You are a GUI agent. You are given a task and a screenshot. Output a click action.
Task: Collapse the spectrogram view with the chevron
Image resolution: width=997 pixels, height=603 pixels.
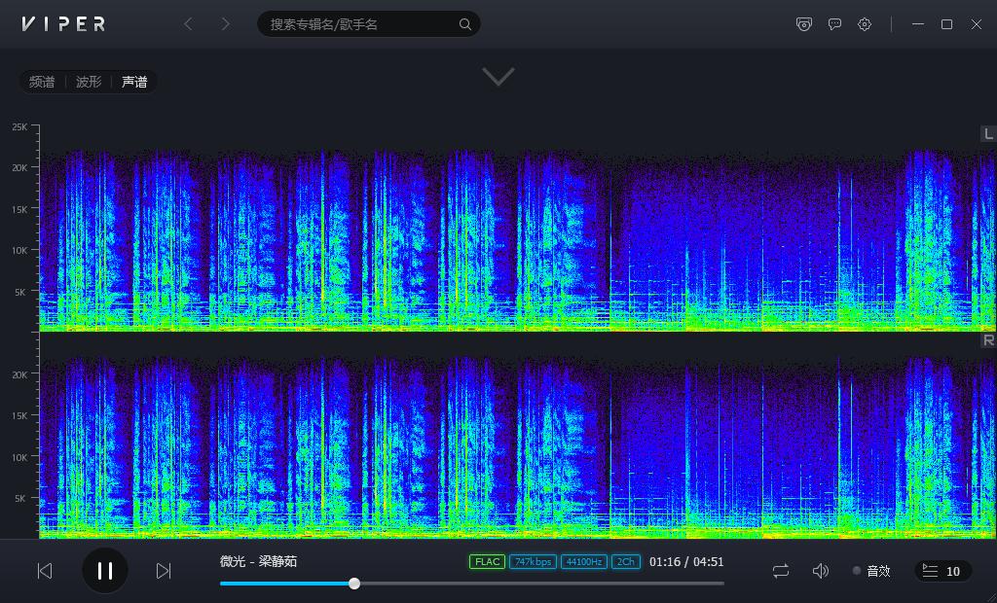pos(498,77)
